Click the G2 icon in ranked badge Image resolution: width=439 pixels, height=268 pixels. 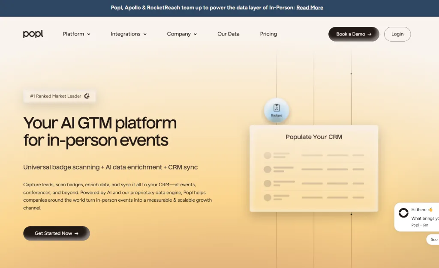(x=87, y=96)
